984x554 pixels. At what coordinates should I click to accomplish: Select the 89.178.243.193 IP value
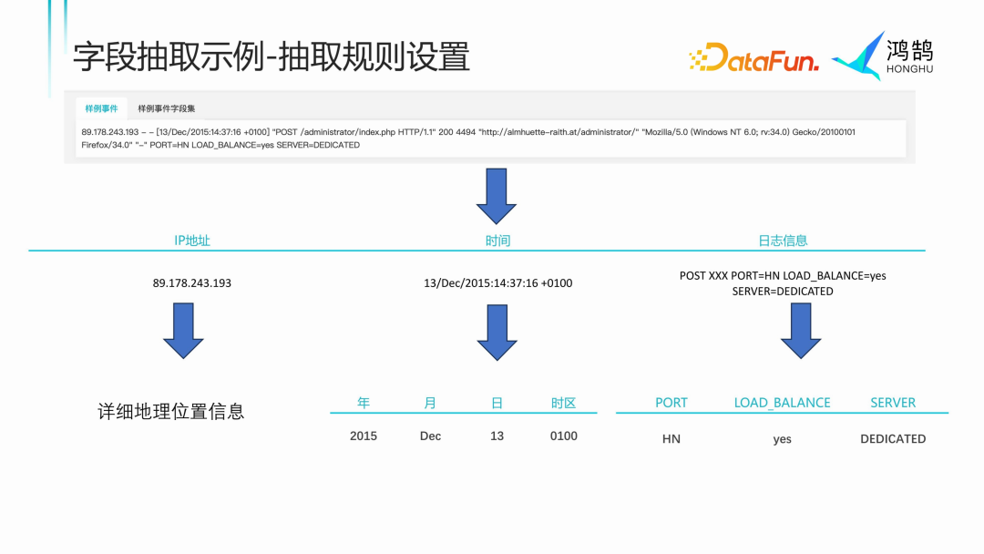click(x=192, y=283)
